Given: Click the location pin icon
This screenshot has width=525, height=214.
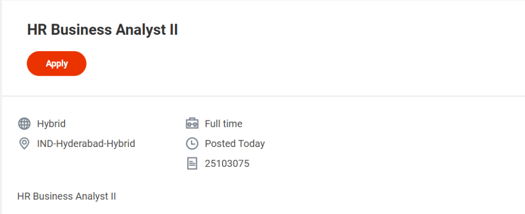Looking at the screenshot, I should [24, 144].
